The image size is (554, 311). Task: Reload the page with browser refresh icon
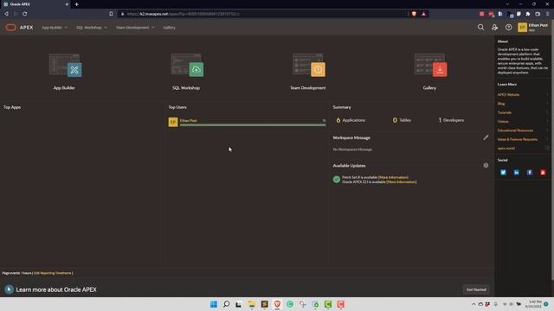(x=25, y=14)
